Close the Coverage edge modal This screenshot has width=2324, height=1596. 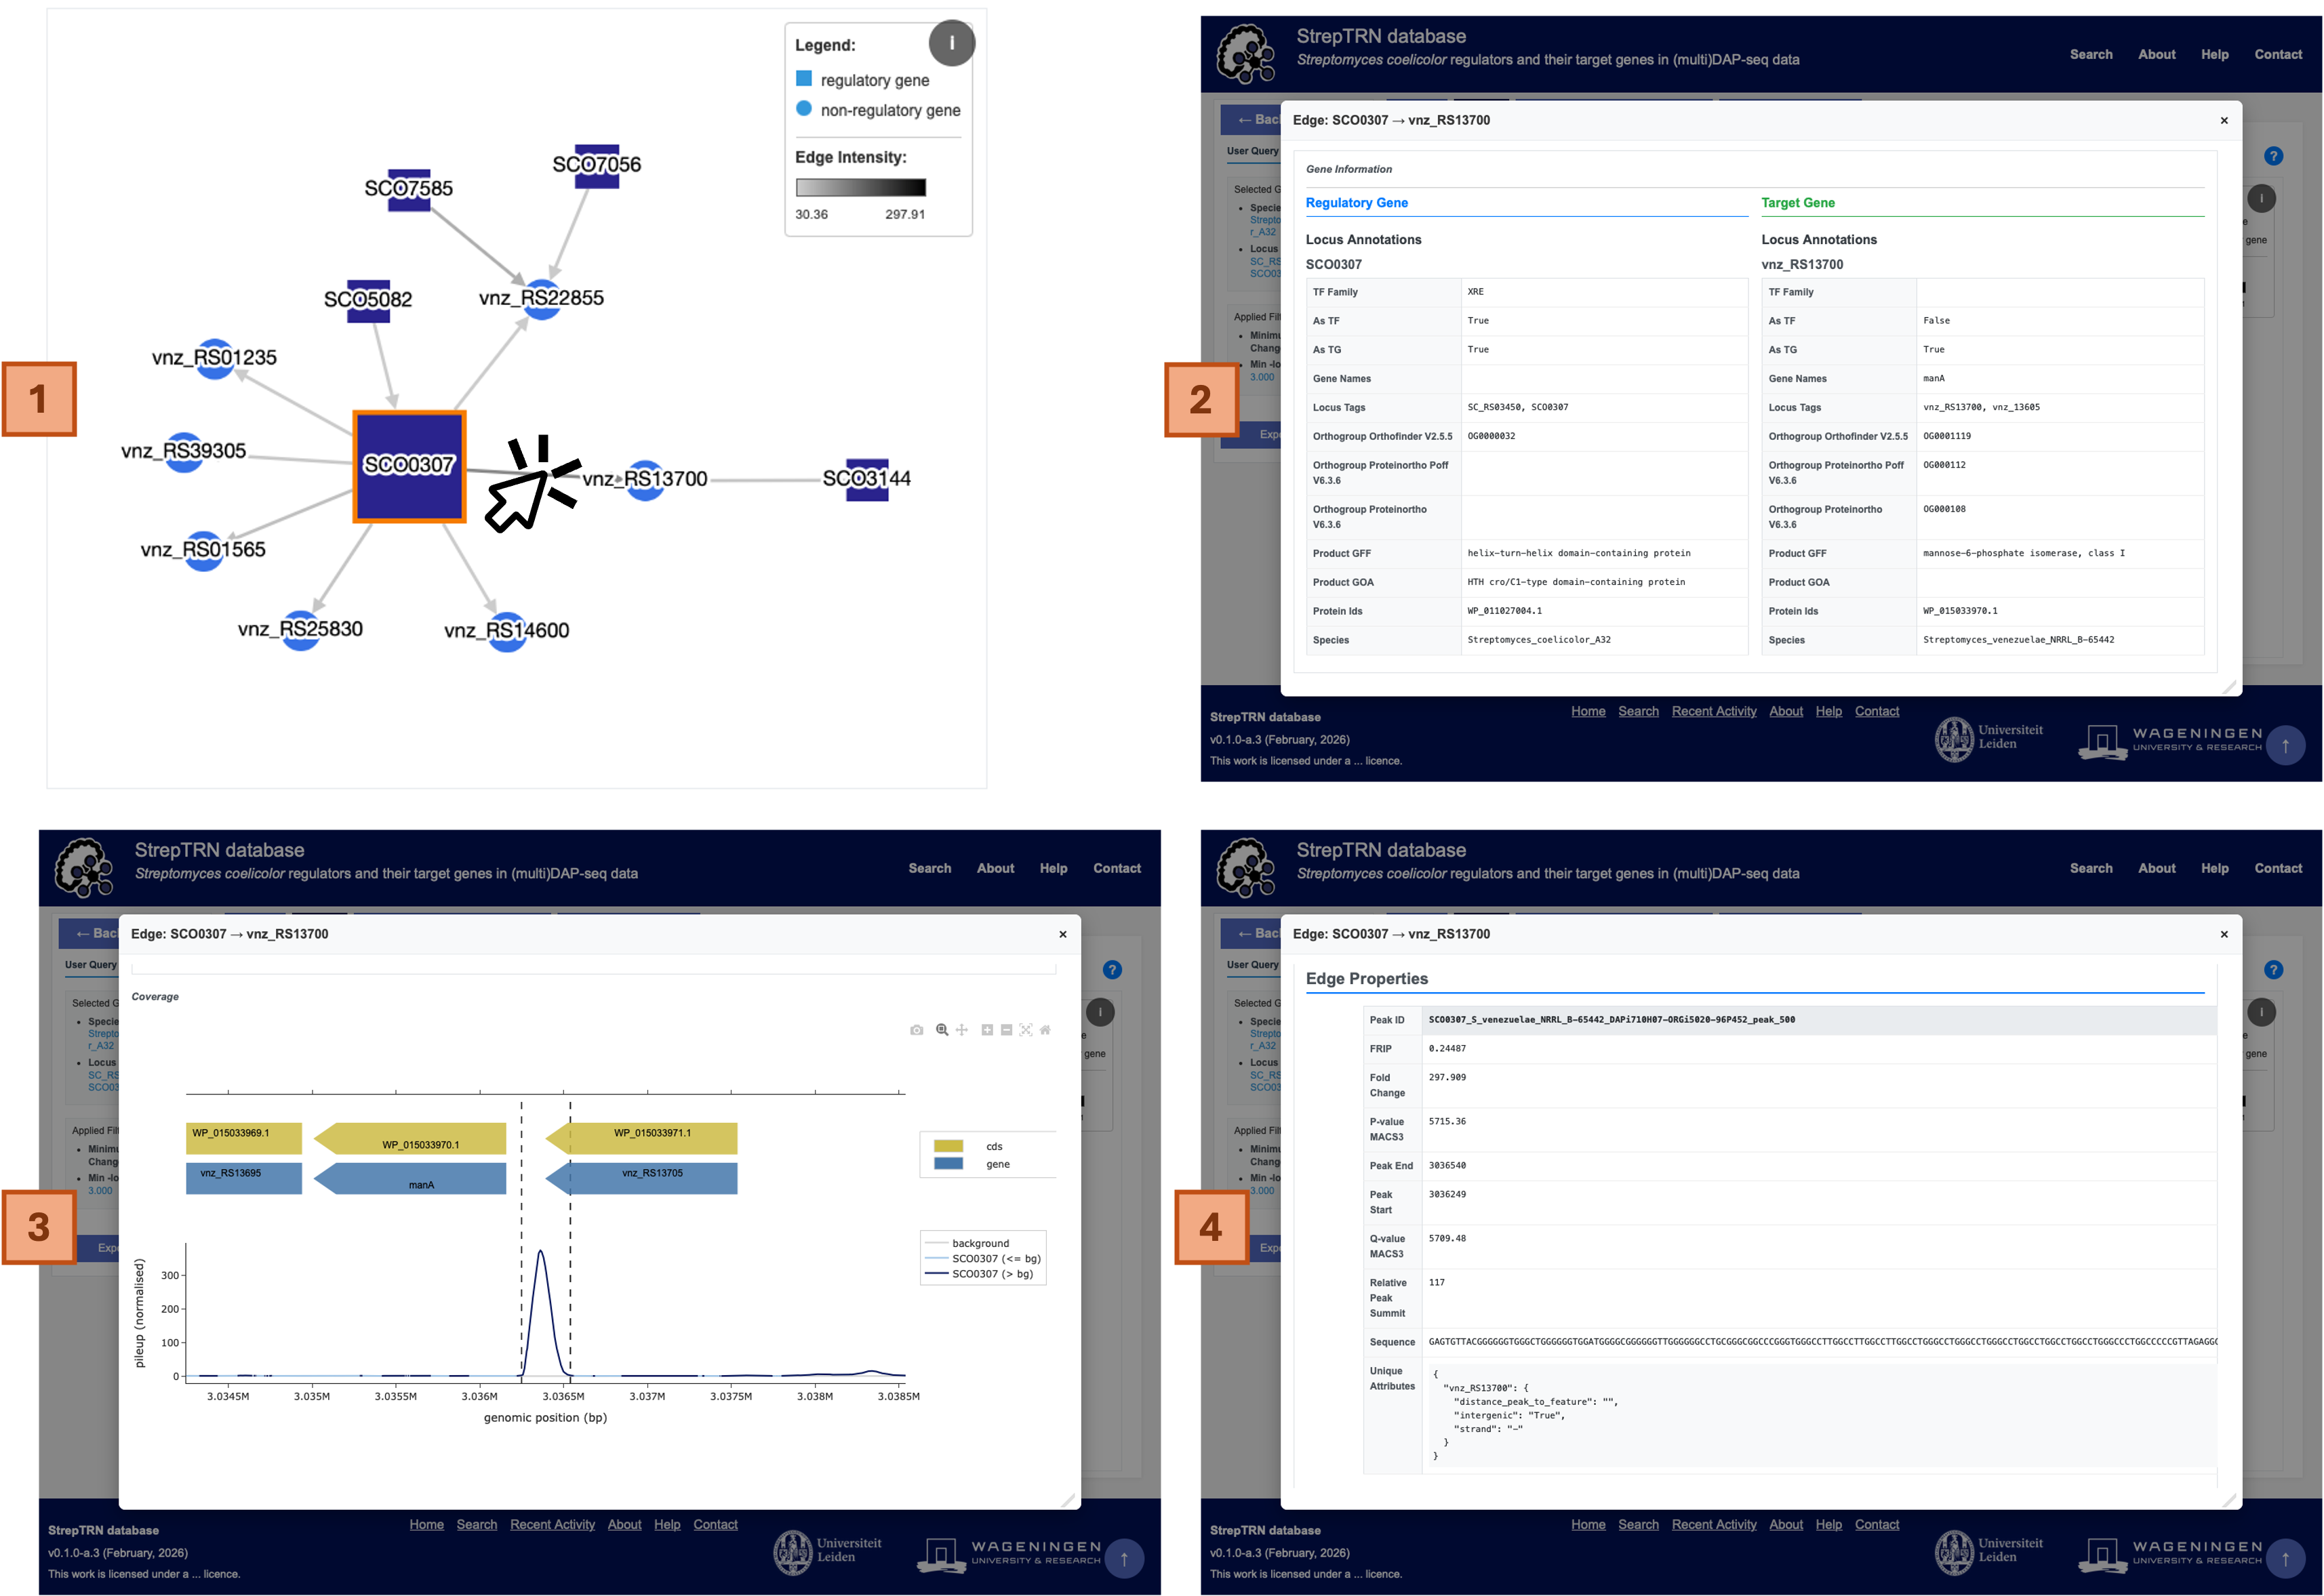1062,935
